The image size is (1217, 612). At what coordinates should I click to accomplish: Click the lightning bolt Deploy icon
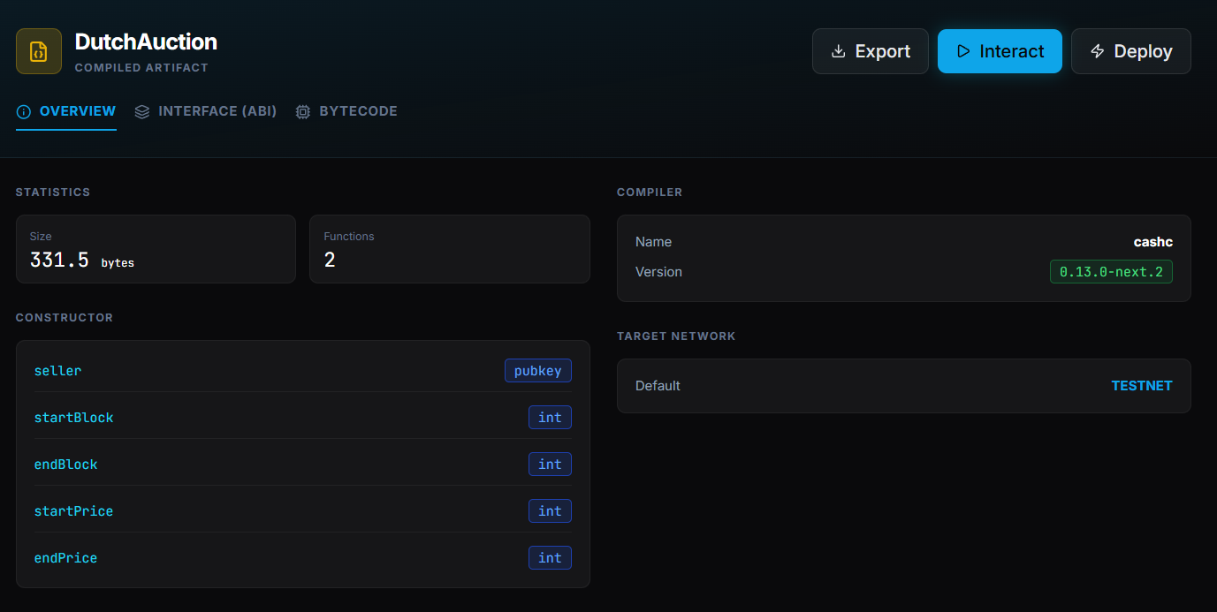(1098, 51)
